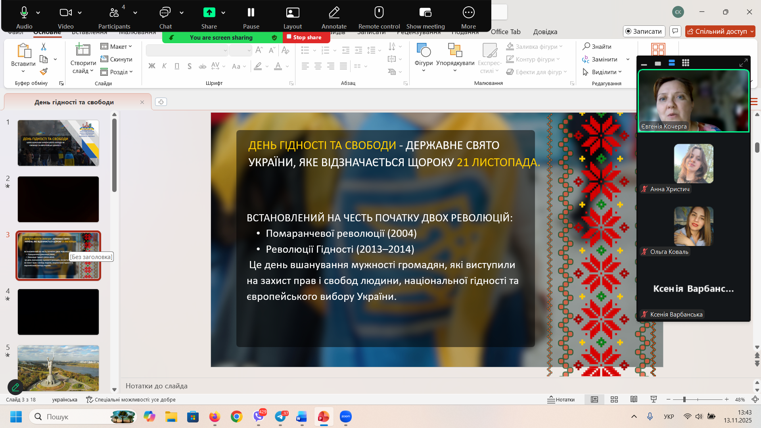The width and height of the screenshot is (761, 428).
Task: Open the Zoom Chat panel
Action: point(165,13)
